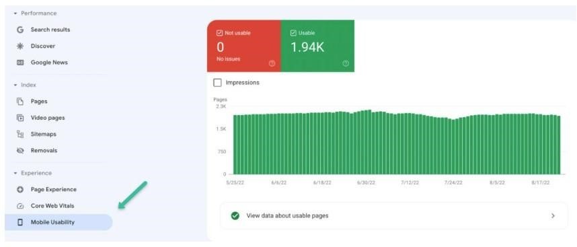Select Mobile Usability menu item

tap(59, 222)
